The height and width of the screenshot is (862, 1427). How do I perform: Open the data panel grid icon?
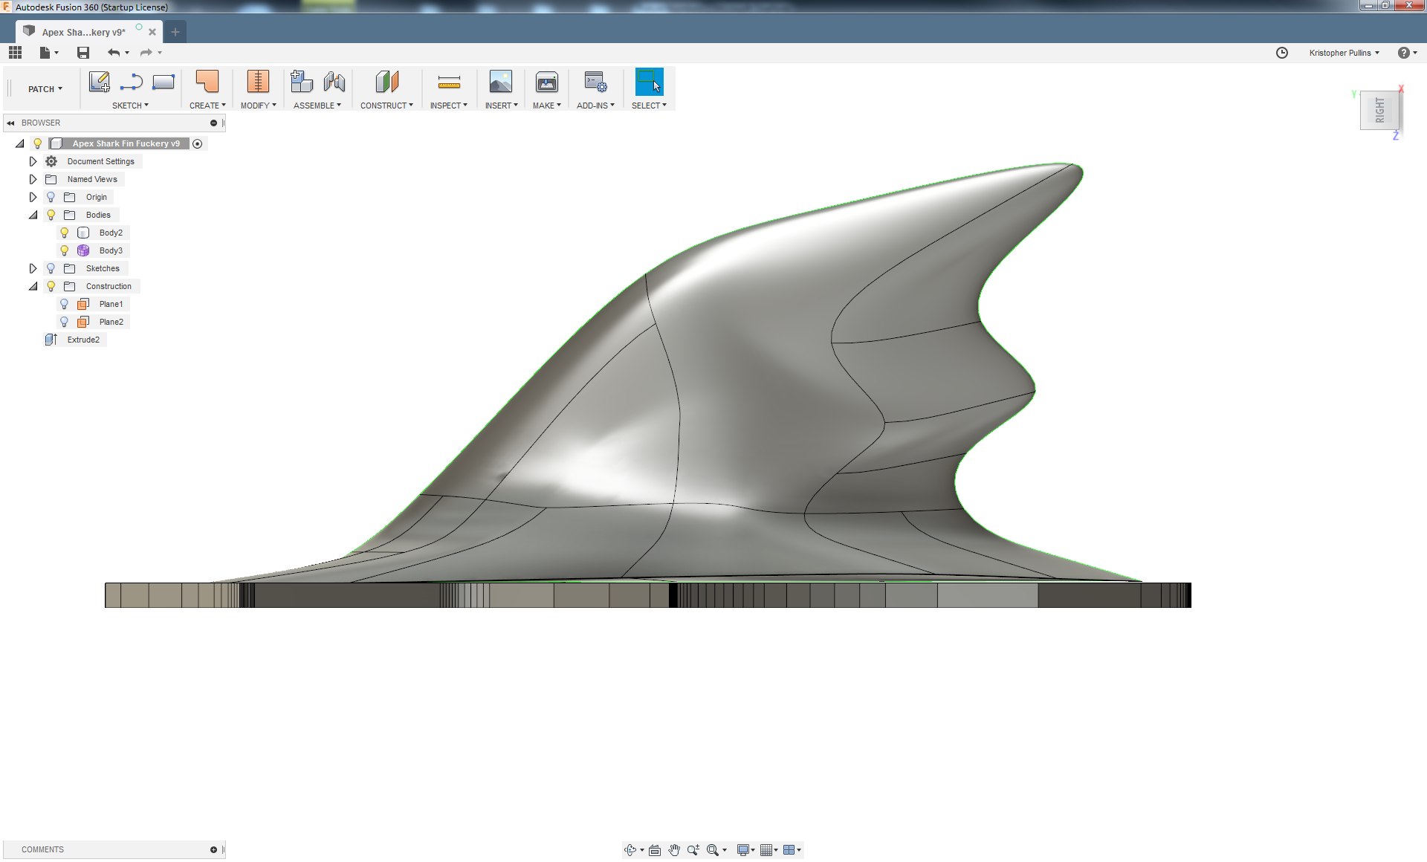pos(15,52)
